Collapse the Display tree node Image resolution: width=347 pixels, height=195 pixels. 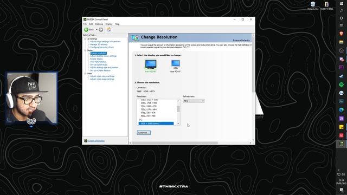(x=85, y=50)
